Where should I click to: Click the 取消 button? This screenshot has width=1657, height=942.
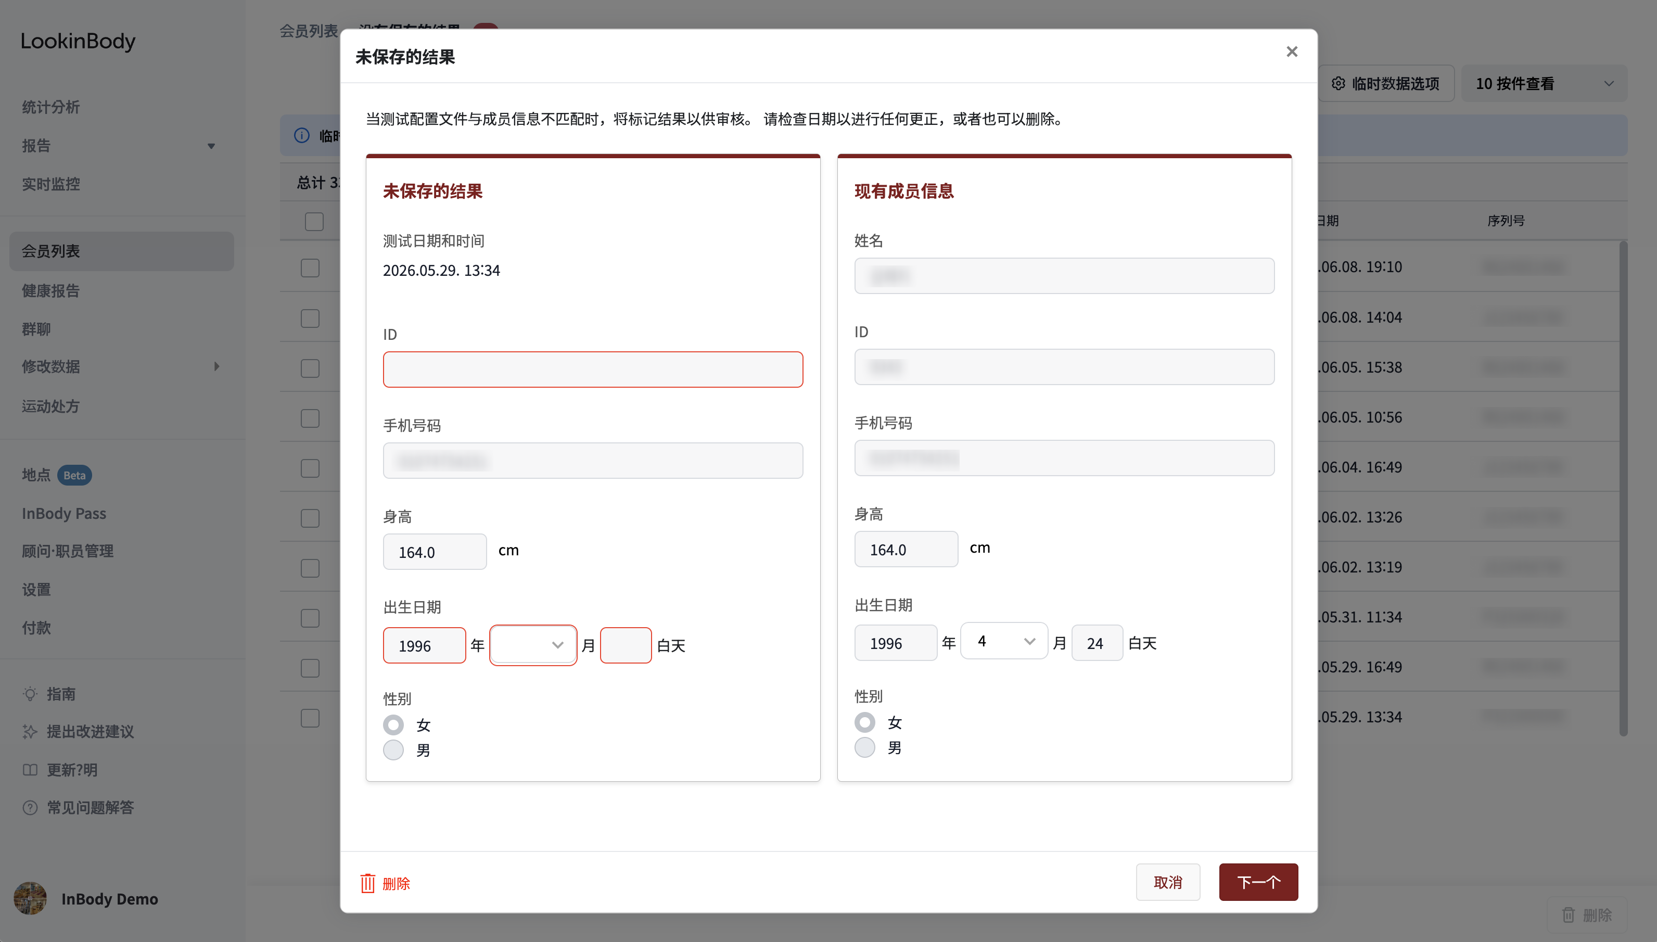point(1168,882)
